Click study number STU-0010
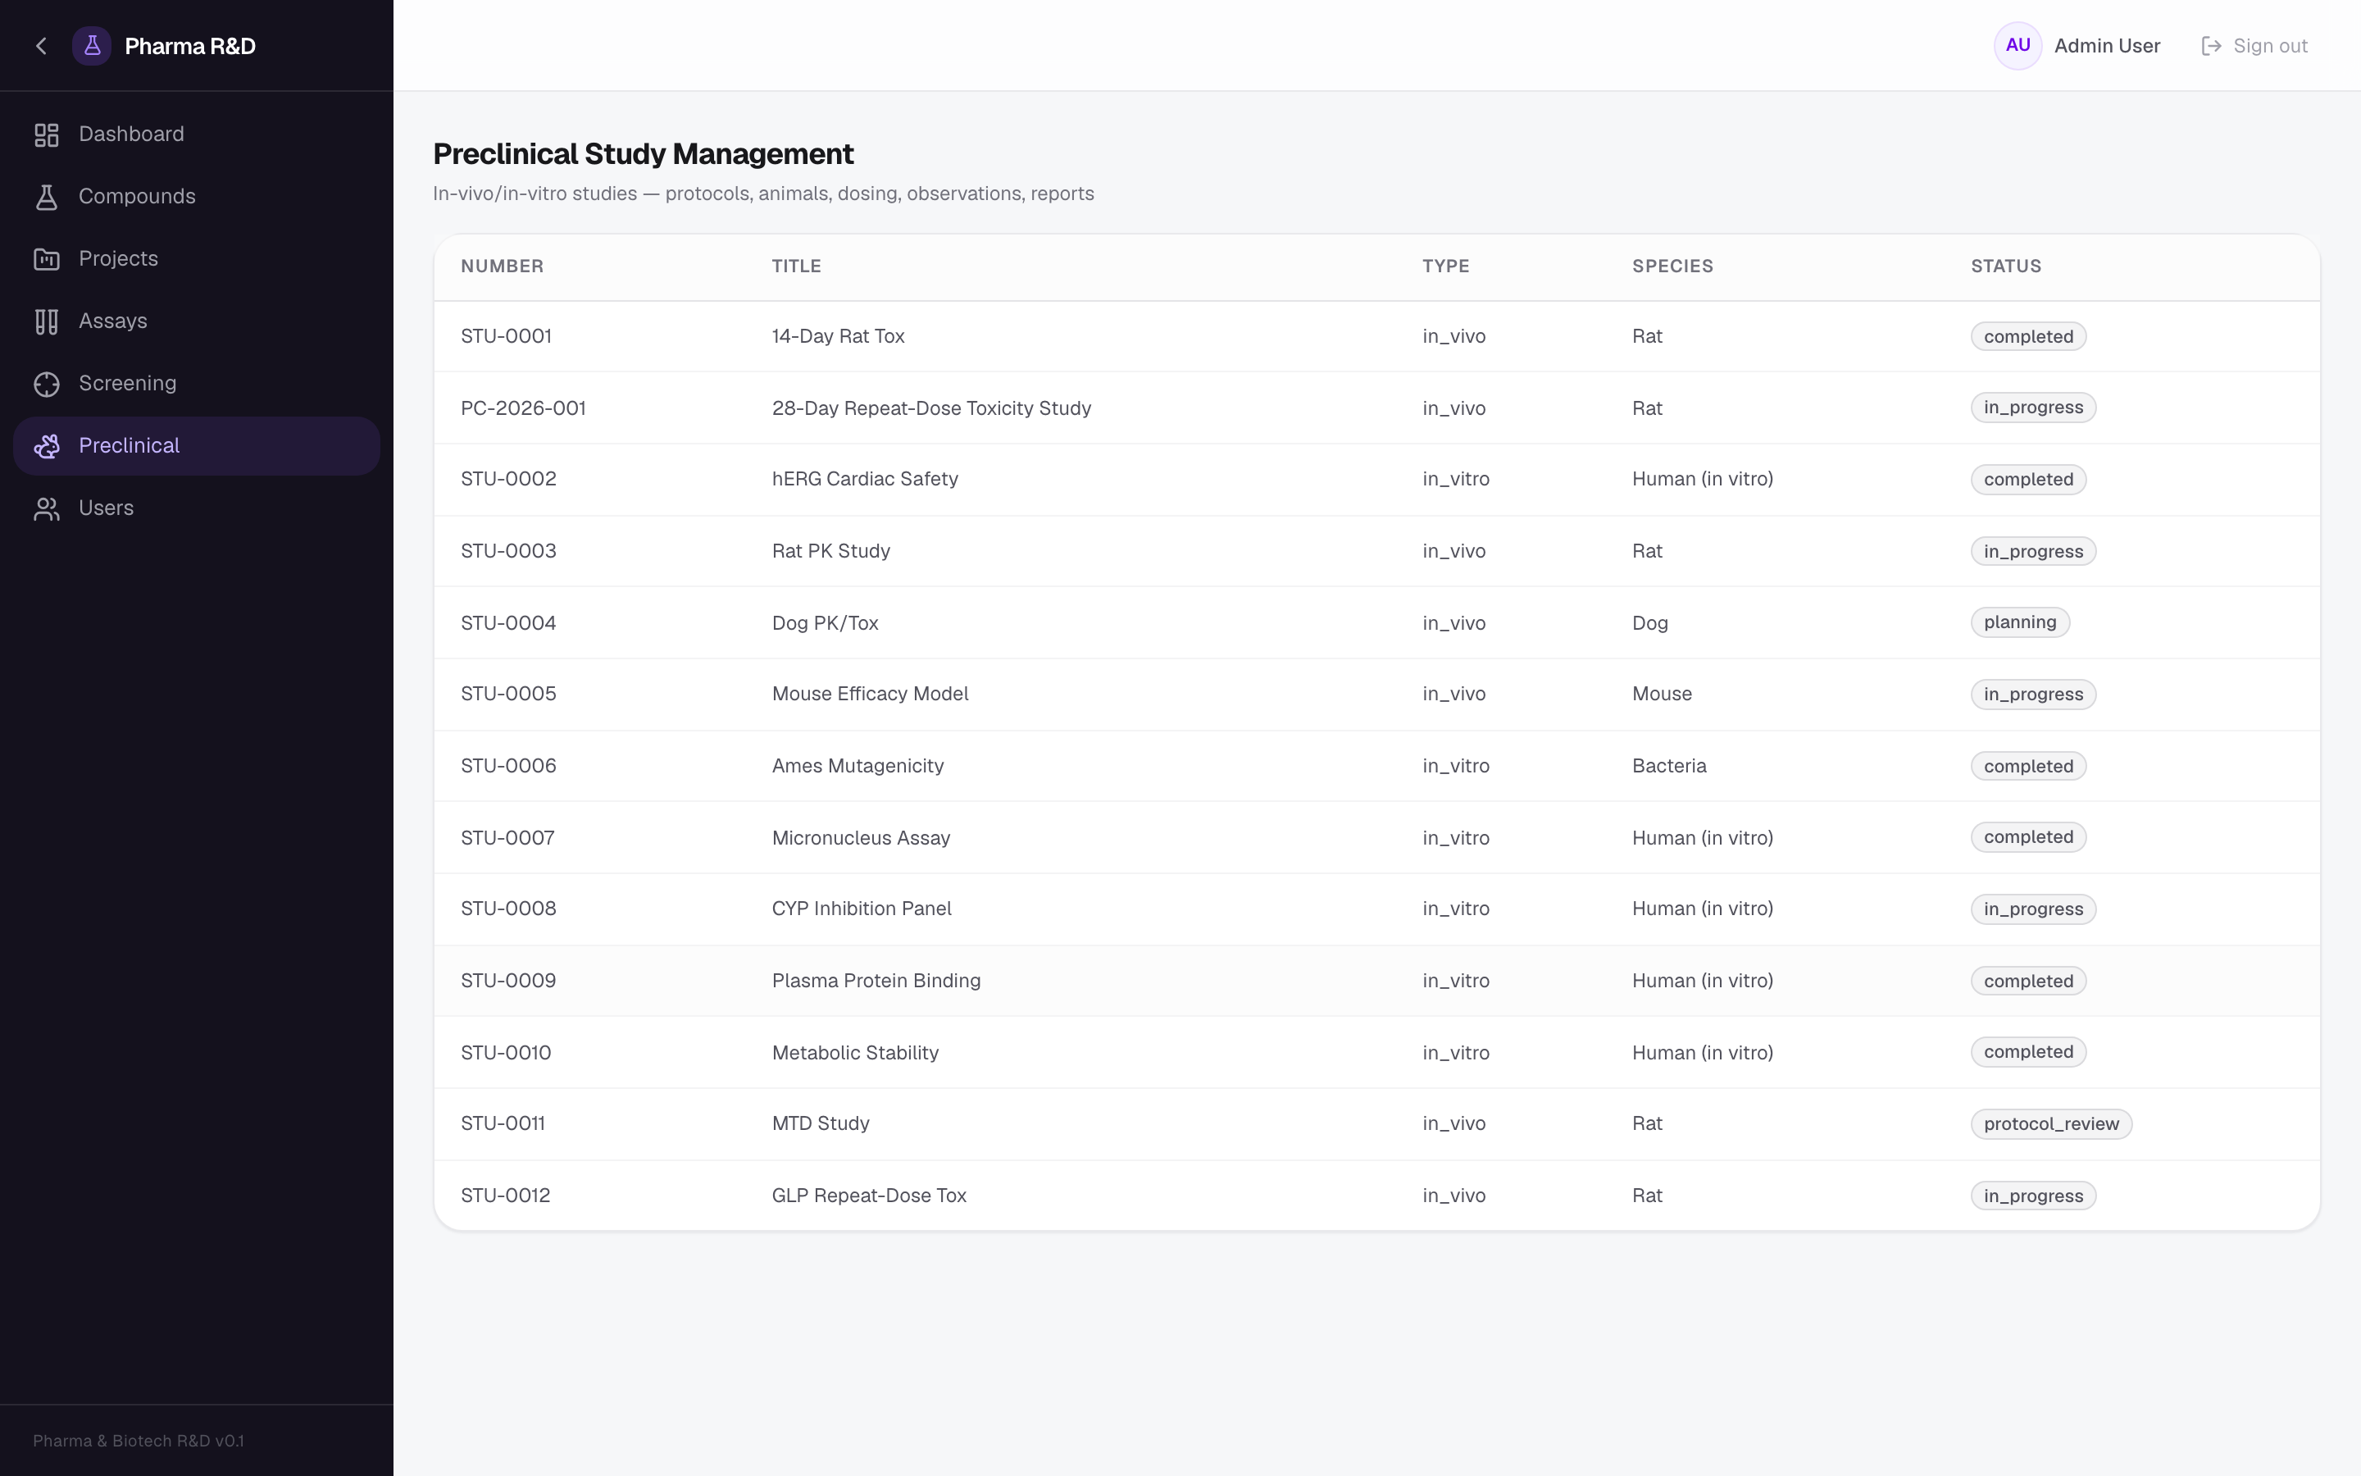Viewport: 2361px width, 1476px height. tap(505, 1052)
